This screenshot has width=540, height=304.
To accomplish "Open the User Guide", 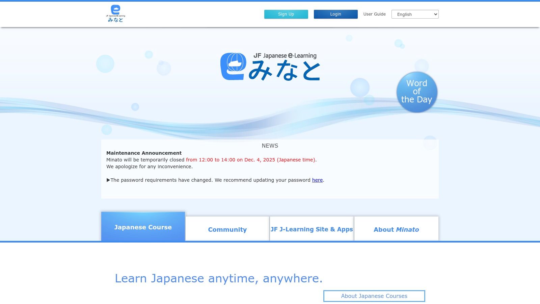I will pyautogui.click(x=374, y=14).
